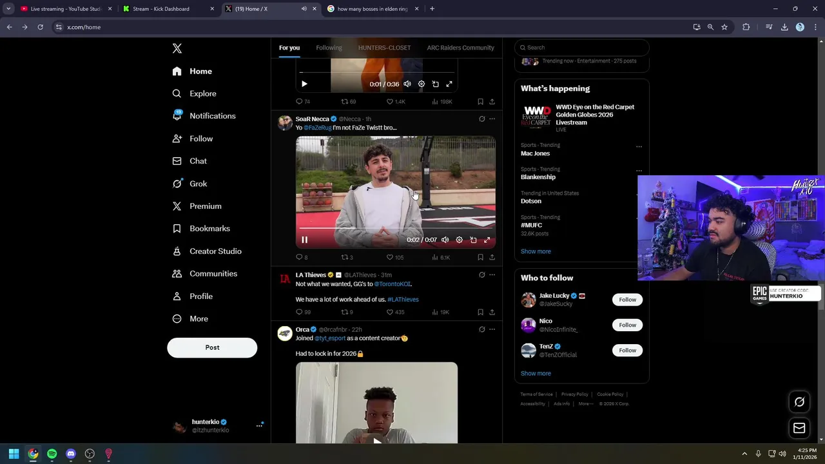Image resolution: width=825 pixels, height=464 pixels.
Task: Open the Bookmarks page
Action: click(201, 229)
